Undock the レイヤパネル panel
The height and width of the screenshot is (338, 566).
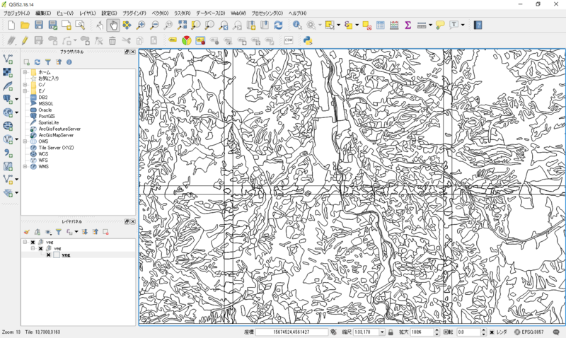pos(127,221)
